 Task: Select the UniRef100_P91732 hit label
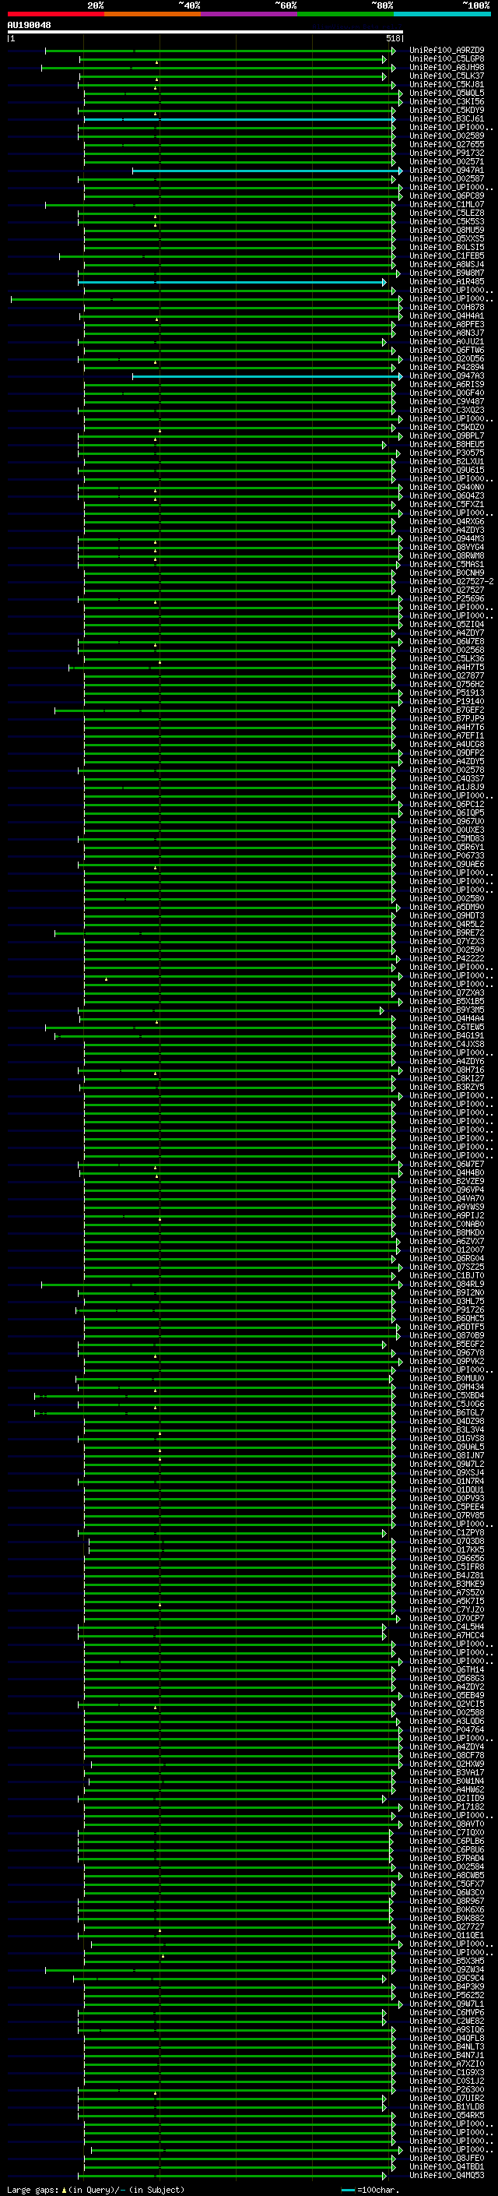(x=447, y=153)
